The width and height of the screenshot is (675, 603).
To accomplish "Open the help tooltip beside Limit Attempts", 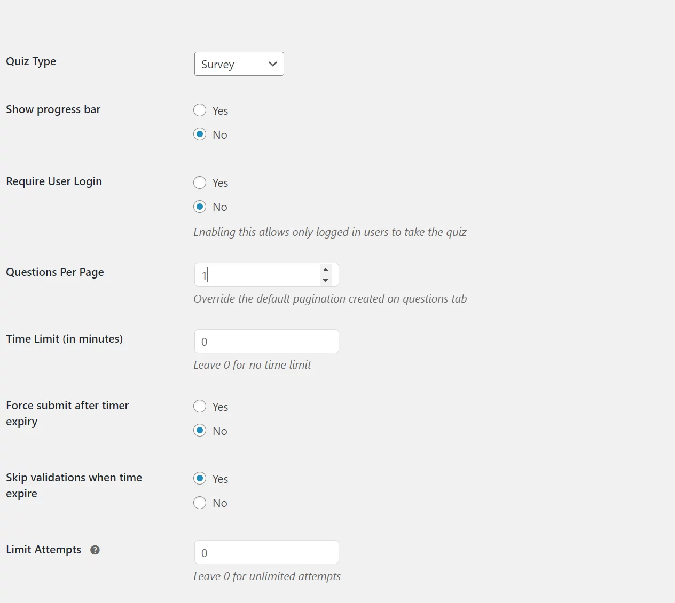I will coord(95,549).
